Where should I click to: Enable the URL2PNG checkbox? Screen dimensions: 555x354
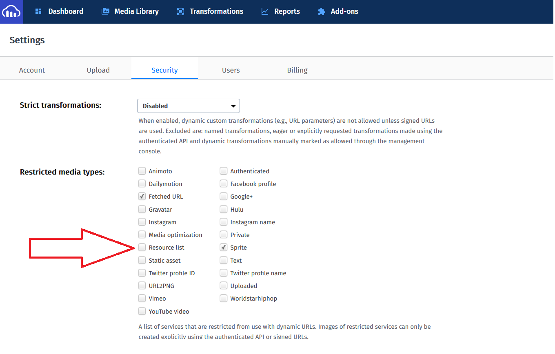pyautogui.click(x=142, y=285)
